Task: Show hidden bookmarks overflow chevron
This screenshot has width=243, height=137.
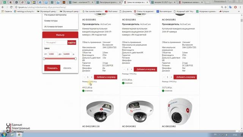Action: pos(239,11)
